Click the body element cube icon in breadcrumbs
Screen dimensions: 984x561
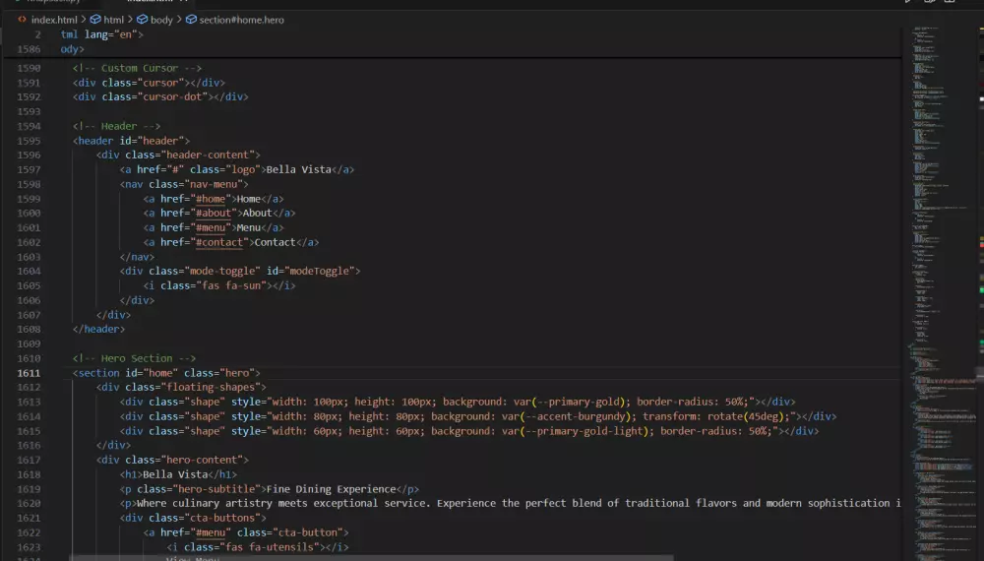(142, 20)
